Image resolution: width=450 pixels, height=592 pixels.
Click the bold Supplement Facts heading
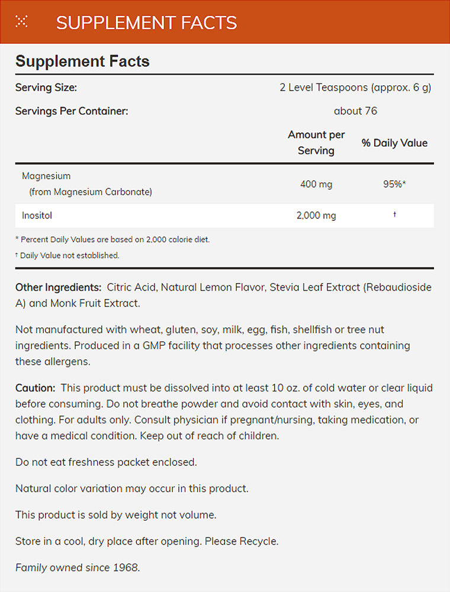point(82,62)
